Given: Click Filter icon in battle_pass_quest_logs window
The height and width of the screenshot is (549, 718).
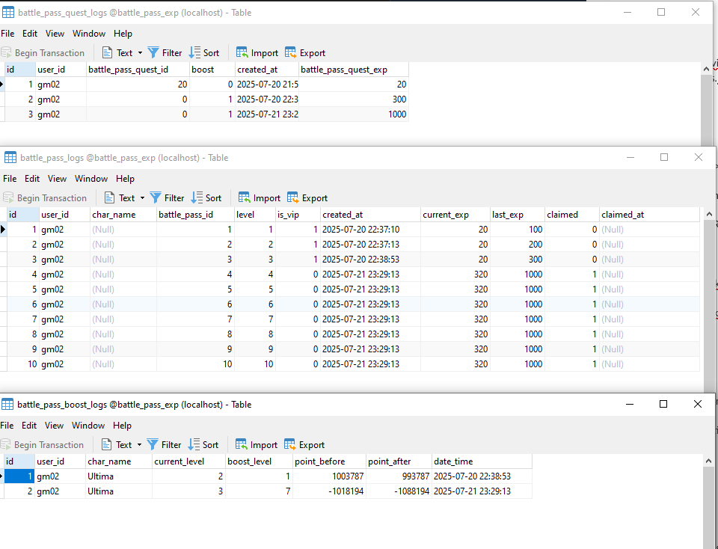Looking at the screenshot, I should 153,53.
